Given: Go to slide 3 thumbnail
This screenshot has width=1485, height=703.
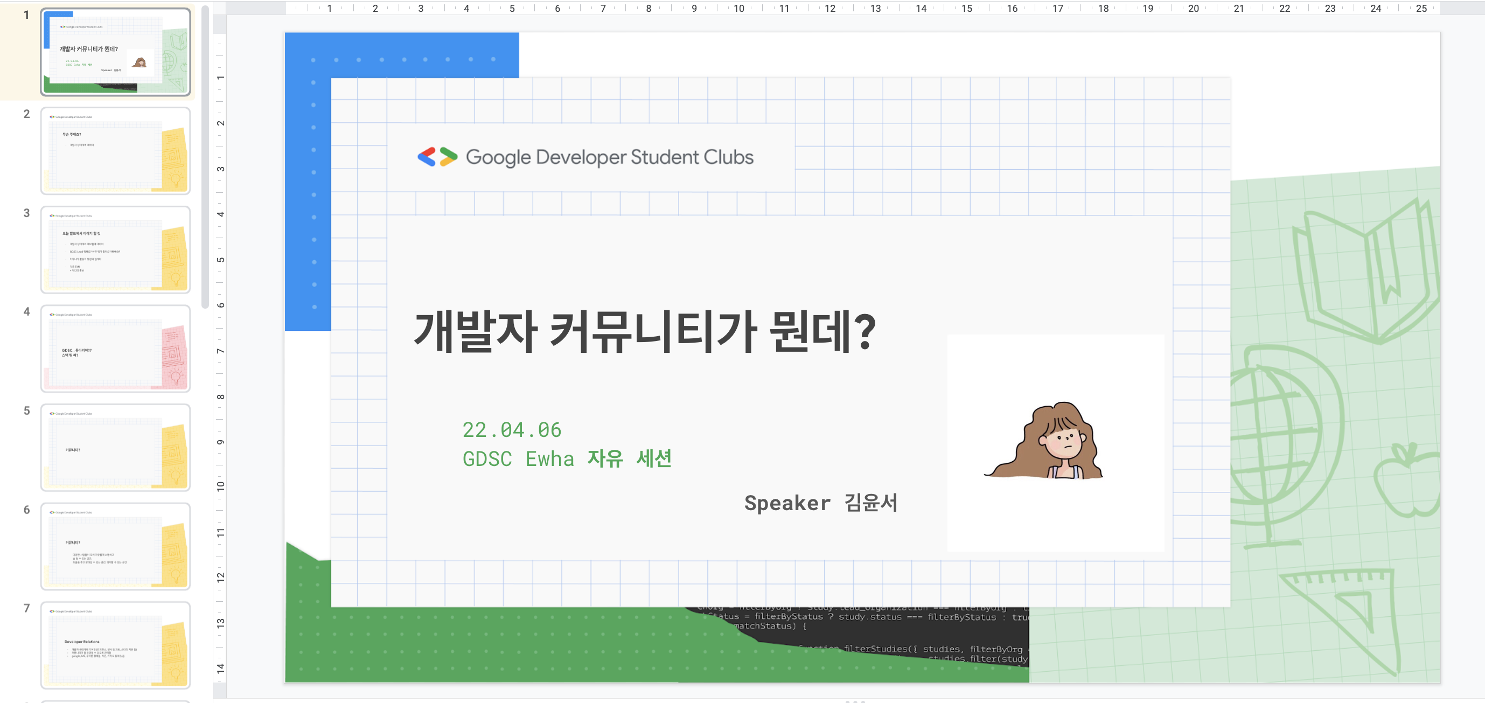Looking at the screenshot, I should (115, 250).
